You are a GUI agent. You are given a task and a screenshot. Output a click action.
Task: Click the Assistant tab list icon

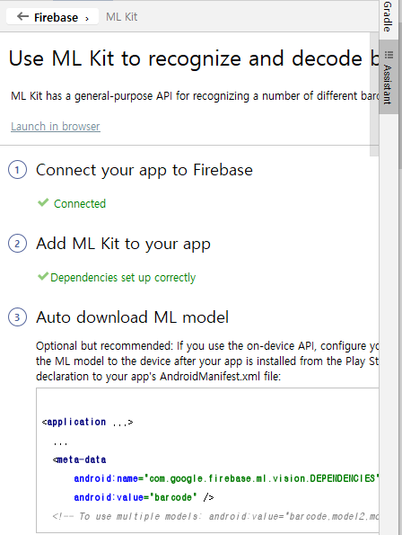tap(389, 55)
